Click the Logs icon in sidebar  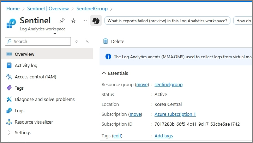[9, 111]
